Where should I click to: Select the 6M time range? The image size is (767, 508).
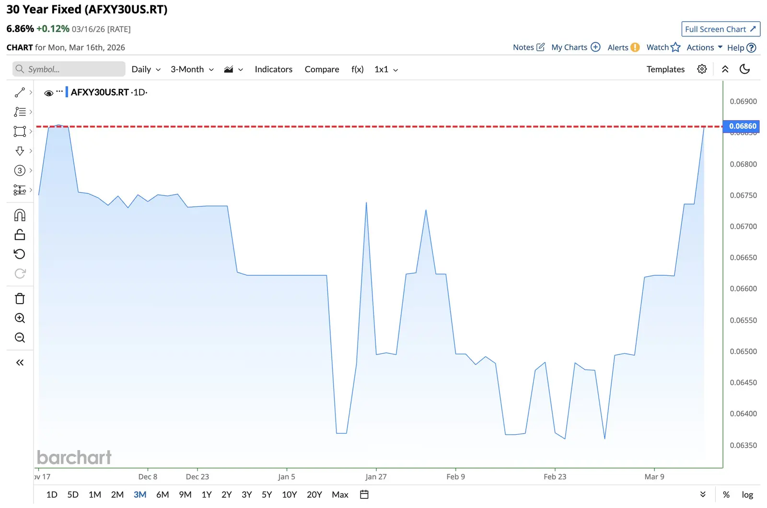point(163,495)
